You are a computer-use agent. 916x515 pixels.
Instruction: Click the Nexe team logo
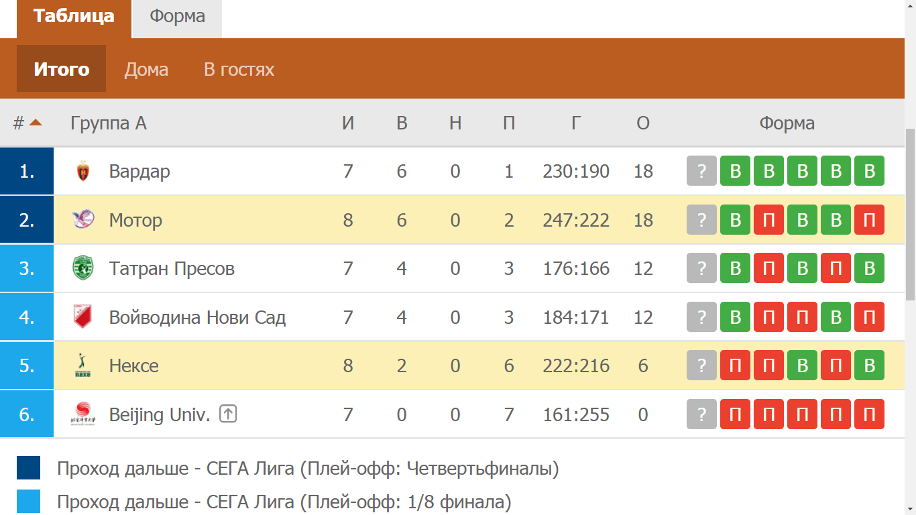[83, 366]
